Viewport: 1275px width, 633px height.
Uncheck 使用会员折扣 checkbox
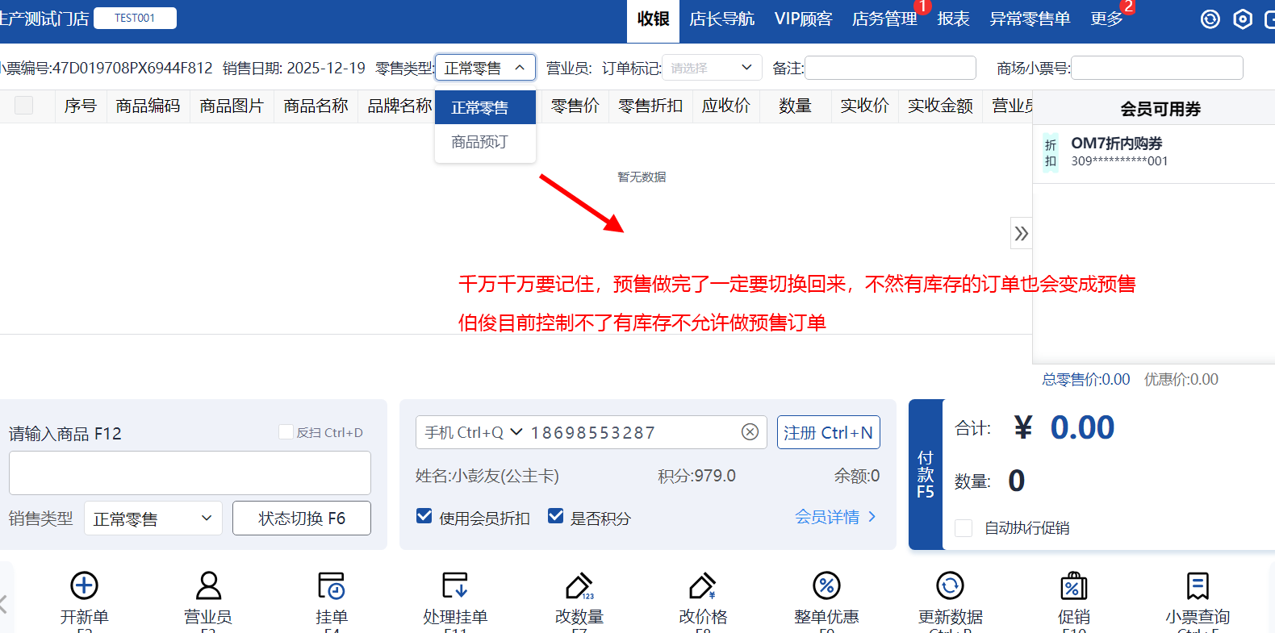[424, 516]
